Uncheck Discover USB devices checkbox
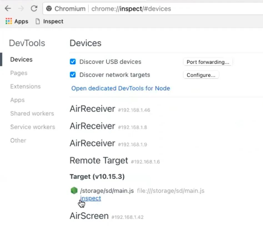Viewport: 263px width, 229px height. 73,61
